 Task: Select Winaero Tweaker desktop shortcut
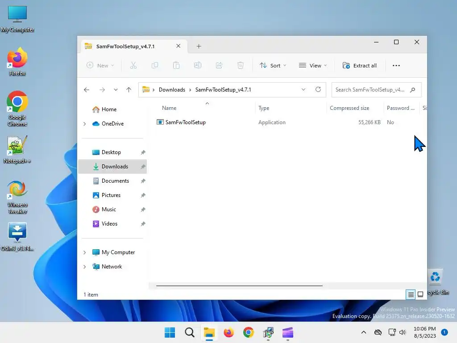[17, 197]
